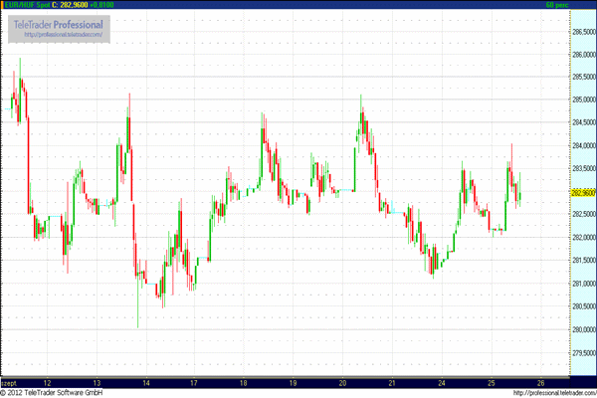Click the szept month label on time axis
Image resolution: width=597 pixels, height=398 pixels.
pos(10,382)
